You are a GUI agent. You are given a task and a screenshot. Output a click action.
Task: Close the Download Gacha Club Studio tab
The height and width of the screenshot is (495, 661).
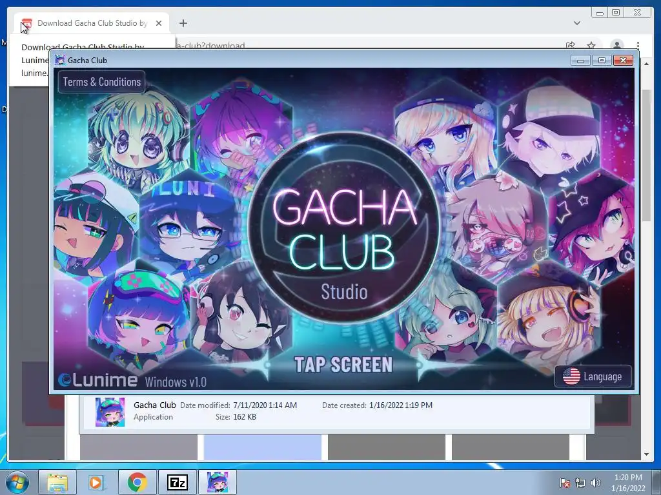point(159,23)
